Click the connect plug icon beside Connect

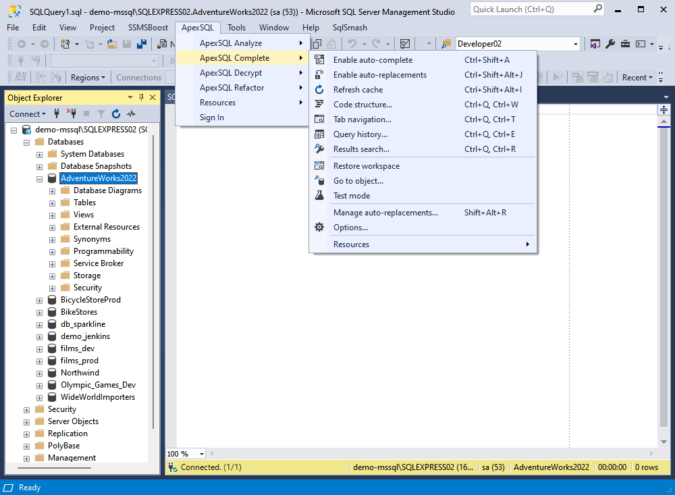click(x=57, y=113)
